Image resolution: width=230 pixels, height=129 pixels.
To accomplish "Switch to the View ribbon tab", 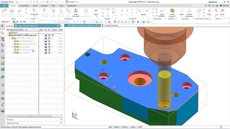I will (53, 6).
